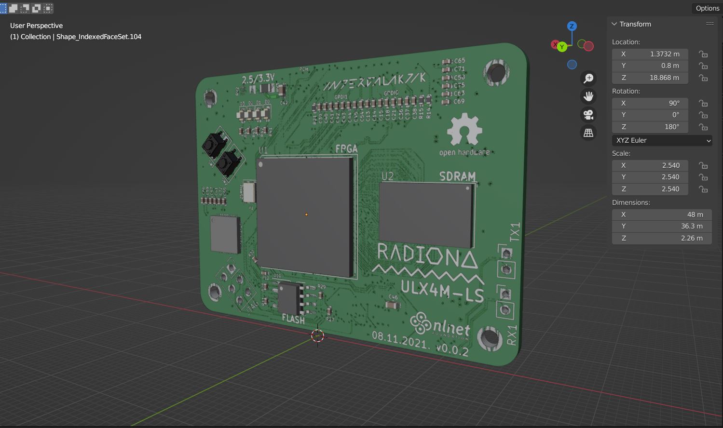Click the negative Z axis gizmo circle
The image size is (723, 428).
(x=572, y=65)
